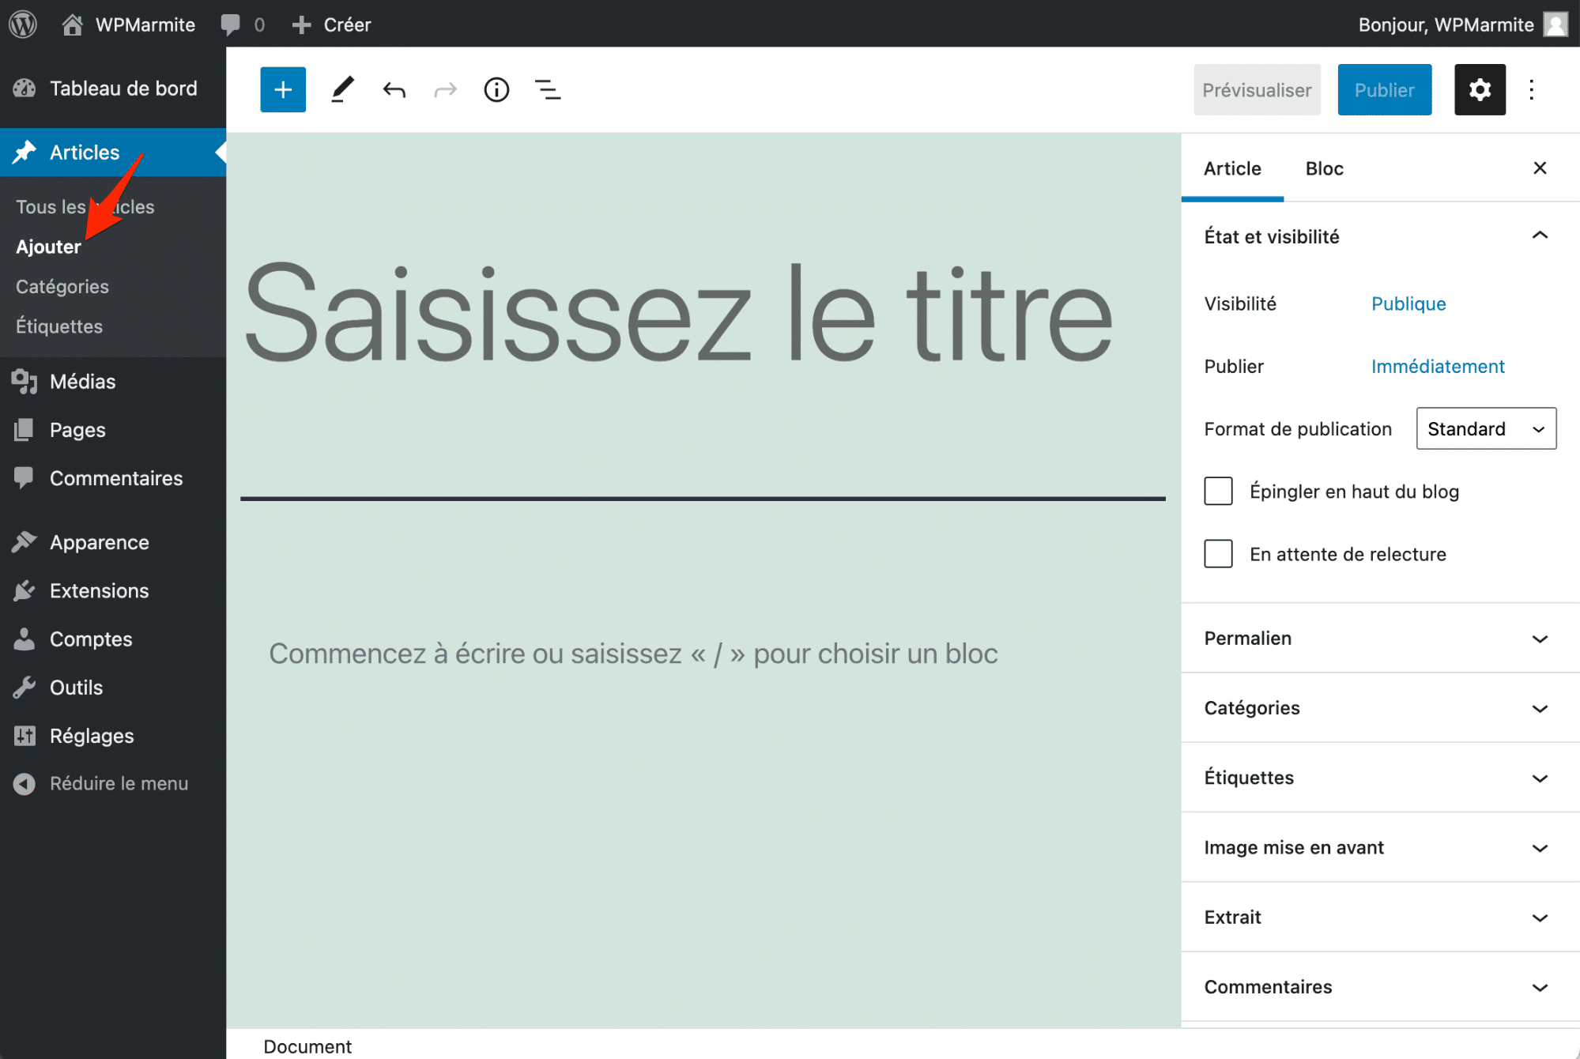
Task: Switch to the Bloc tab
Action: pyautogui.click(x=1323, y=168)
